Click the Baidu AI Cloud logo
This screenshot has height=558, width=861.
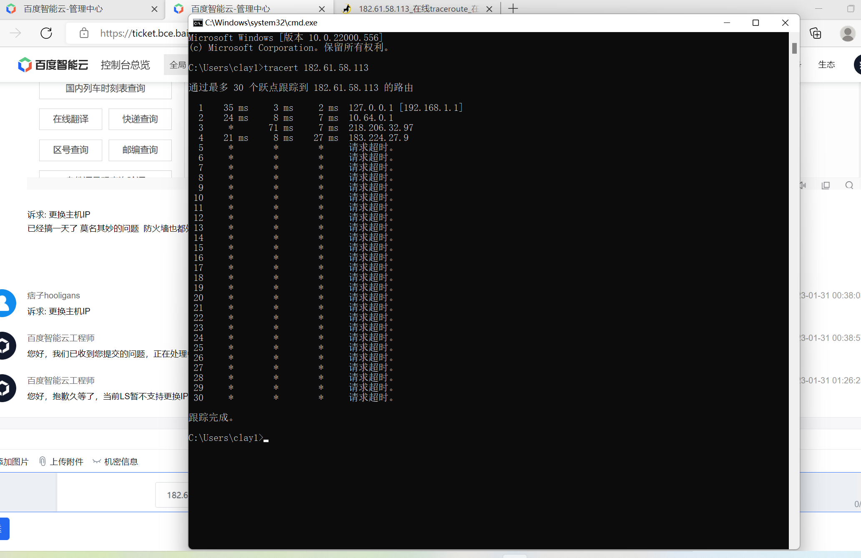(x=53, y=65)
